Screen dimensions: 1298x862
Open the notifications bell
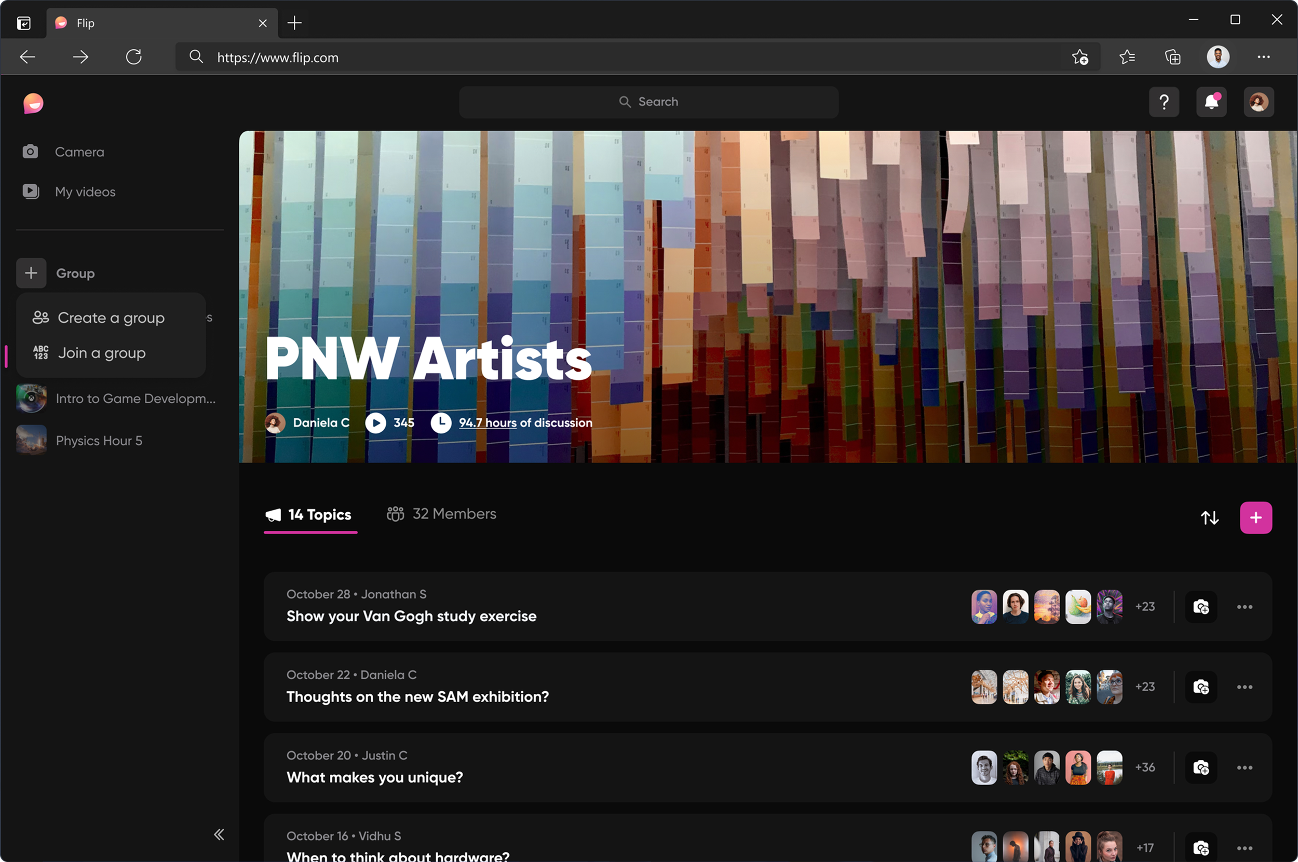(x=1211, y=102)
